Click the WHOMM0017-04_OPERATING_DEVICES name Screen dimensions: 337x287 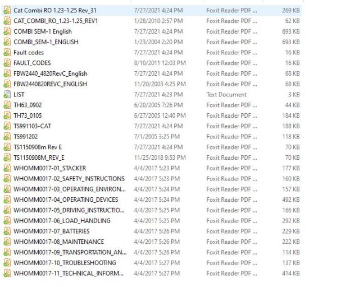click(66, 200)
